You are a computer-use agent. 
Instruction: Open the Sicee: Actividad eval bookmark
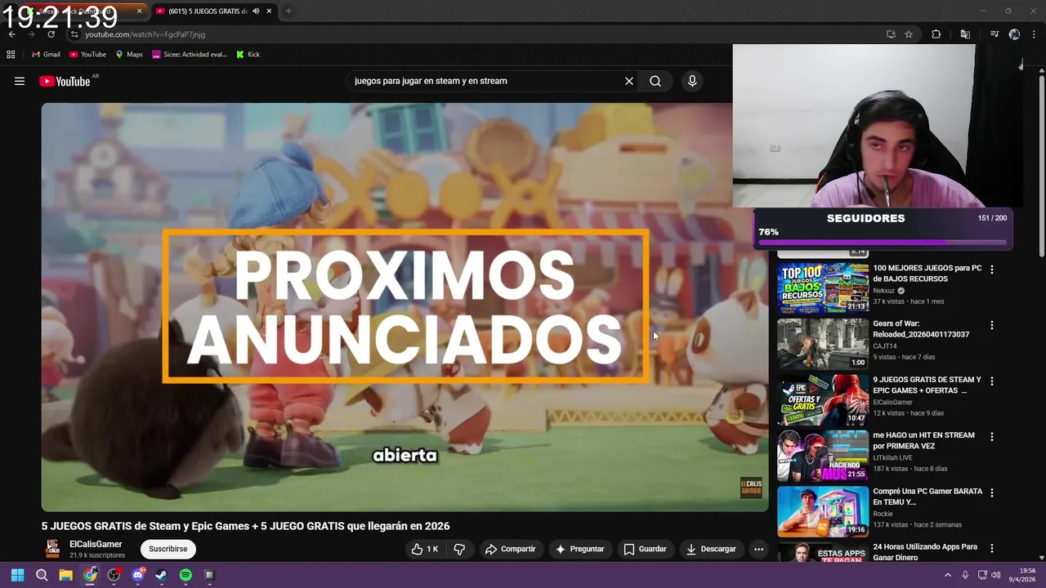click(x=190, y=55)
